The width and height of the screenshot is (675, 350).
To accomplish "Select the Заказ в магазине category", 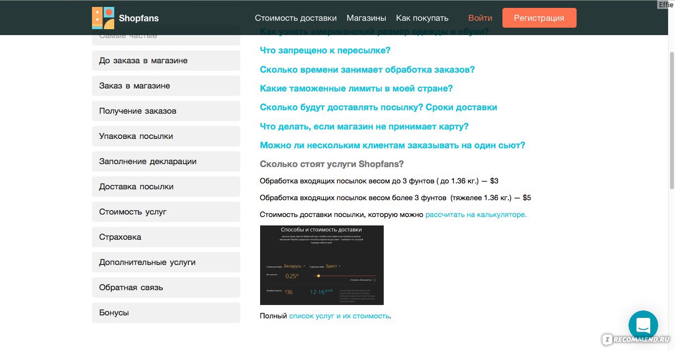I will pos(166,86).
